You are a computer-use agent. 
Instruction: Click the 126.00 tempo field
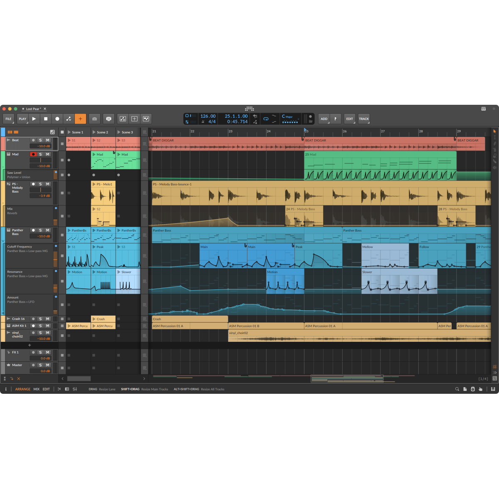(208, 116)
